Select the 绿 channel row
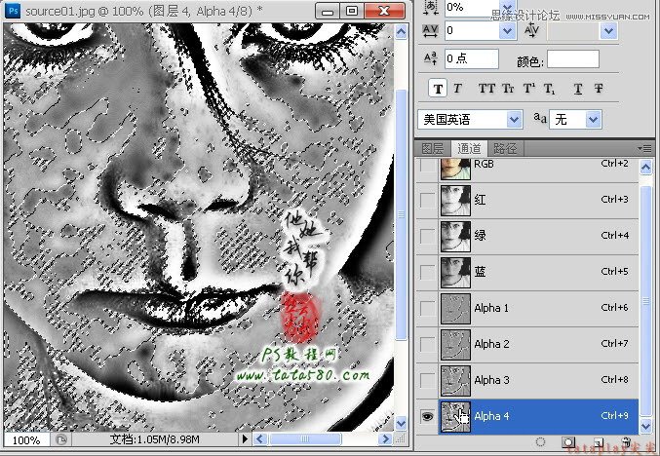 tap(527, 237)
